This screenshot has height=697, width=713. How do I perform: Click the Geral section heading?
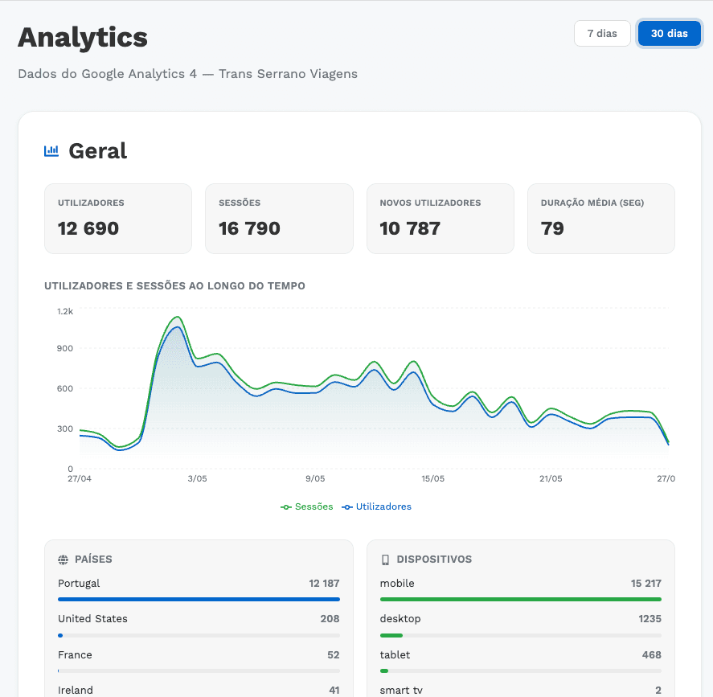(98, 151)
